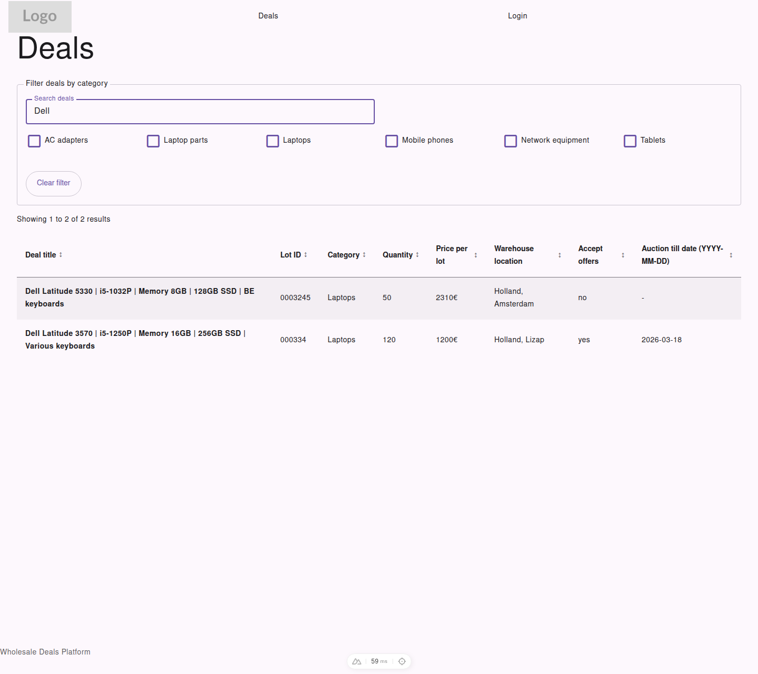Activate the inspector target icon in DevTools bar
The image size is (758, 674).
(402, 661)
